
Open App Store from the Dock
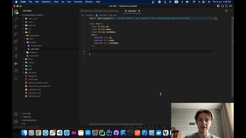click(88, 133)
